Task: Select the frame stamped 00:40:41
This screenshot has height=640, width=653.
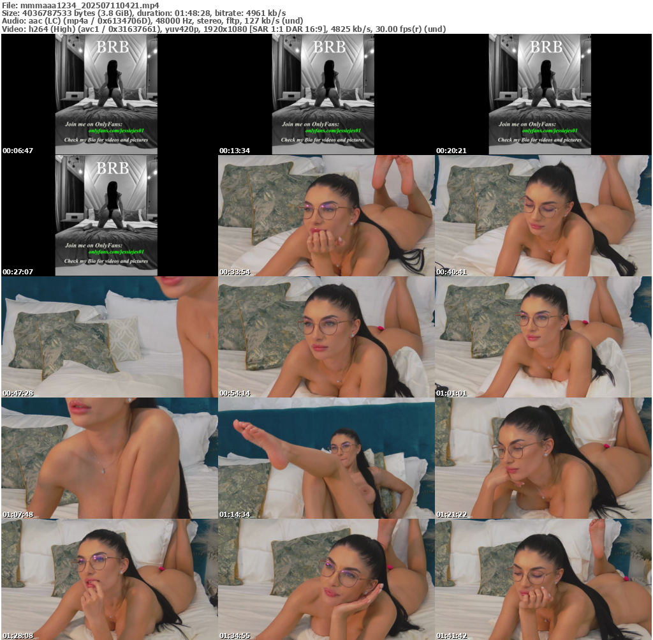Action: click(x=543, y=216)
